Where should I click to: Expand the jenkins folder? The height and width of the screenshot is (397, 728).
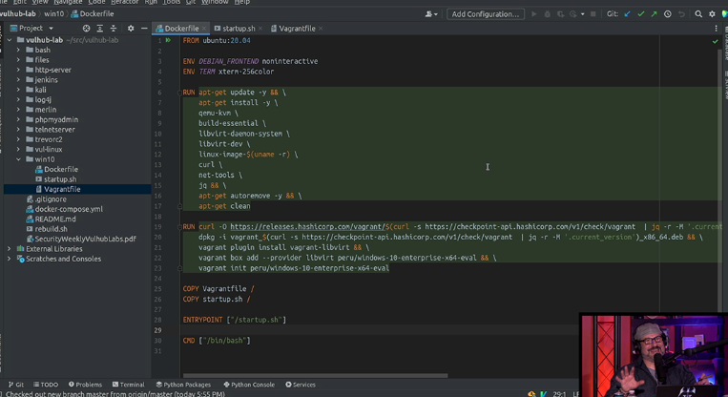(18, 79)
